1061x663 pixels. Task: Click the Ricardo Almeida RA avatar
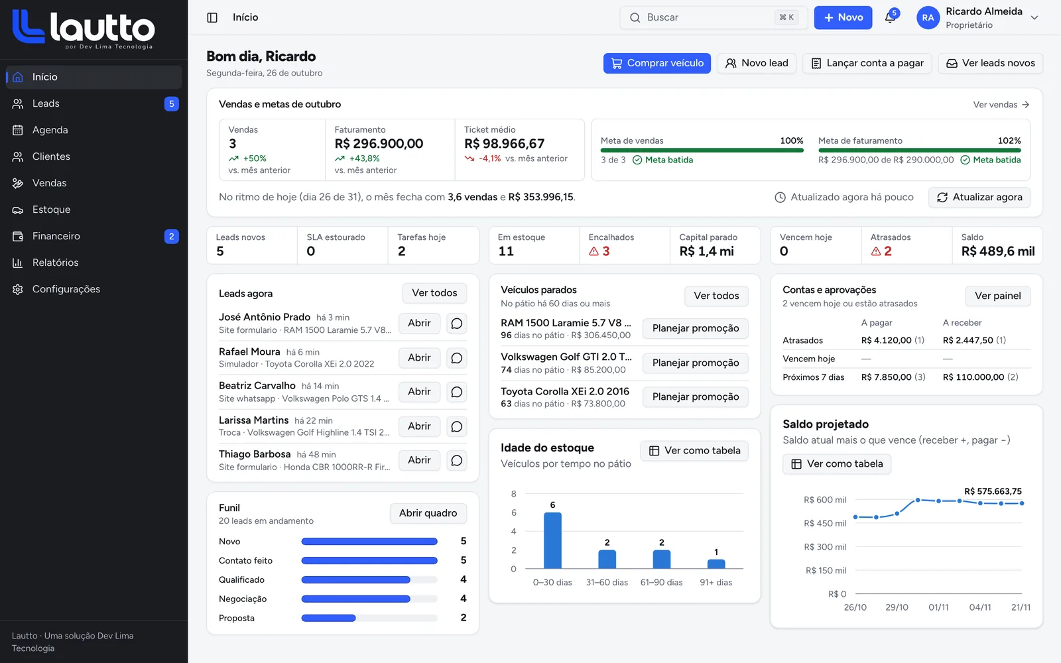(928, 18)
